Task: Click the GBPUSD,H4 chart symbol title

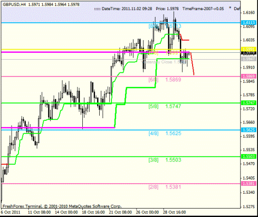Action: pos(14,5)
